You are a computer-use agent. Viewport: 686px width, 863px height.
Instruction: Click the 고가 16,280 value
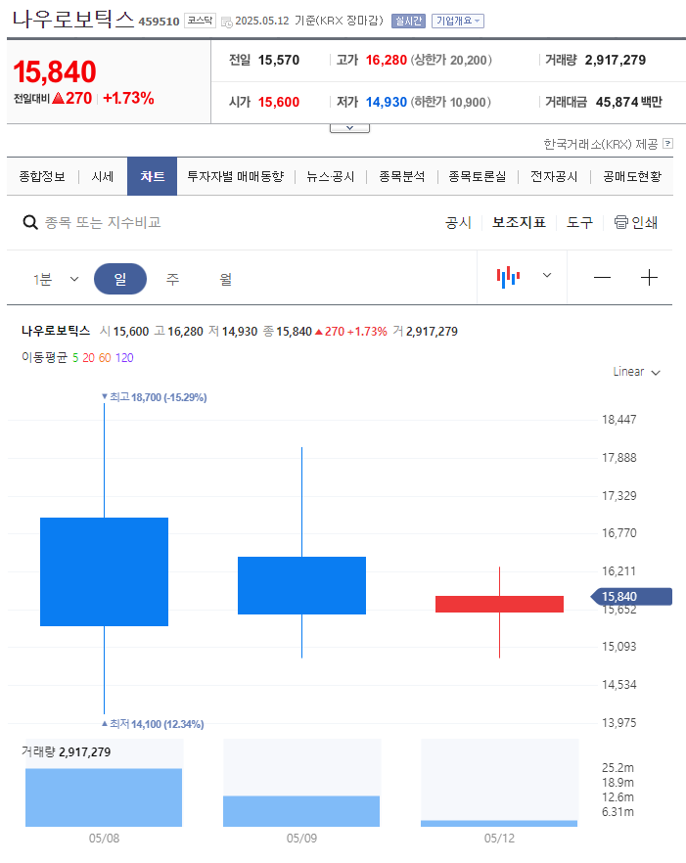tap(386, 60)
